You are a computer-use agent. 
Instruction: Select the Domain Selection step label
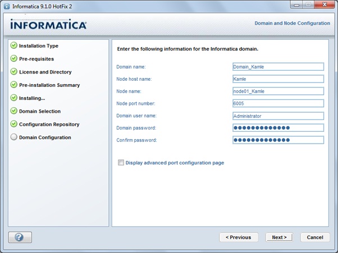pyautogui.click(x=40, y=111)
